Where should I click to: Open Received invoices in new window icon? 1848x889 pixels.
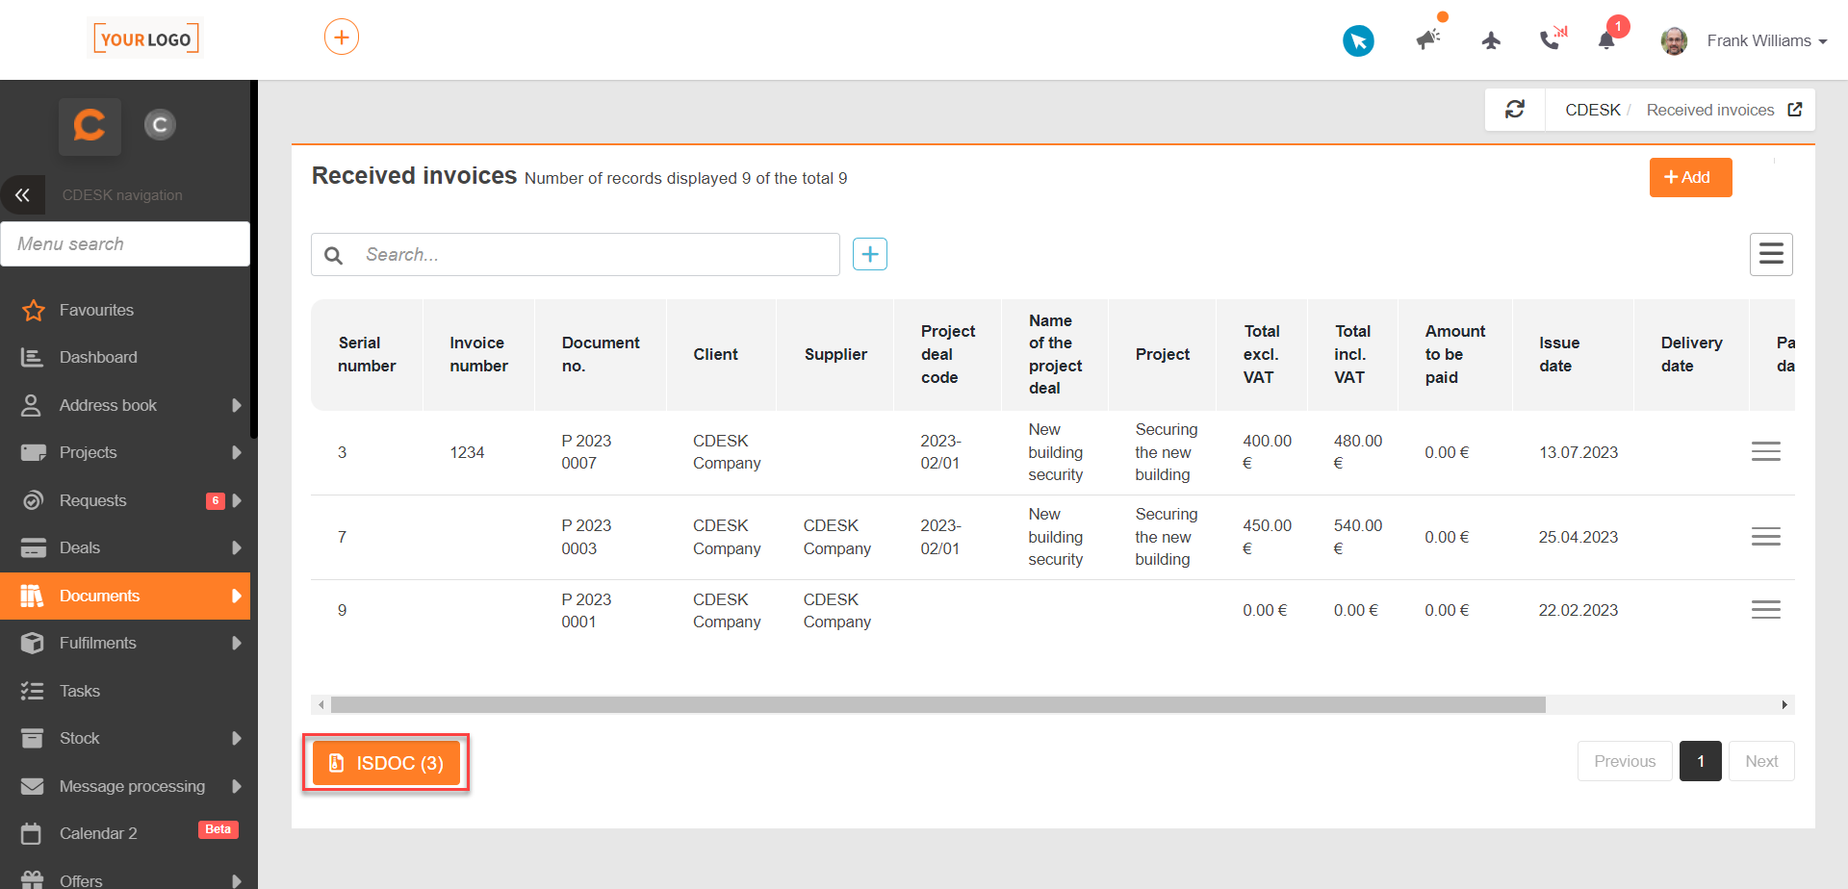point(1795,110)
